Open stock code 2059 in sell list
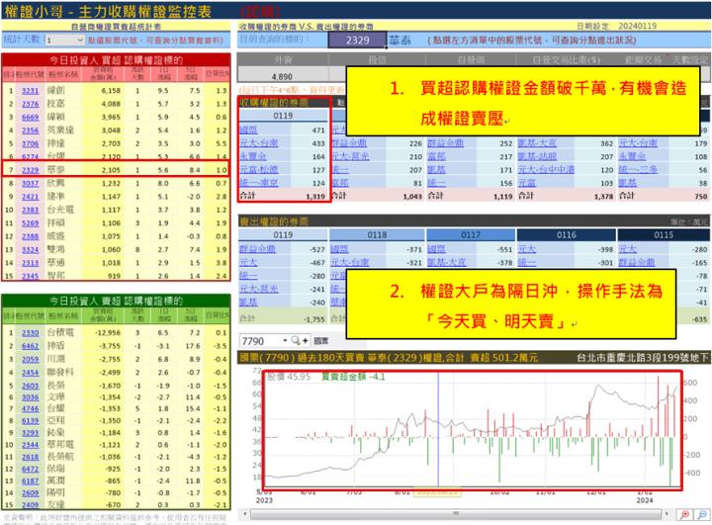 (31, 359)
